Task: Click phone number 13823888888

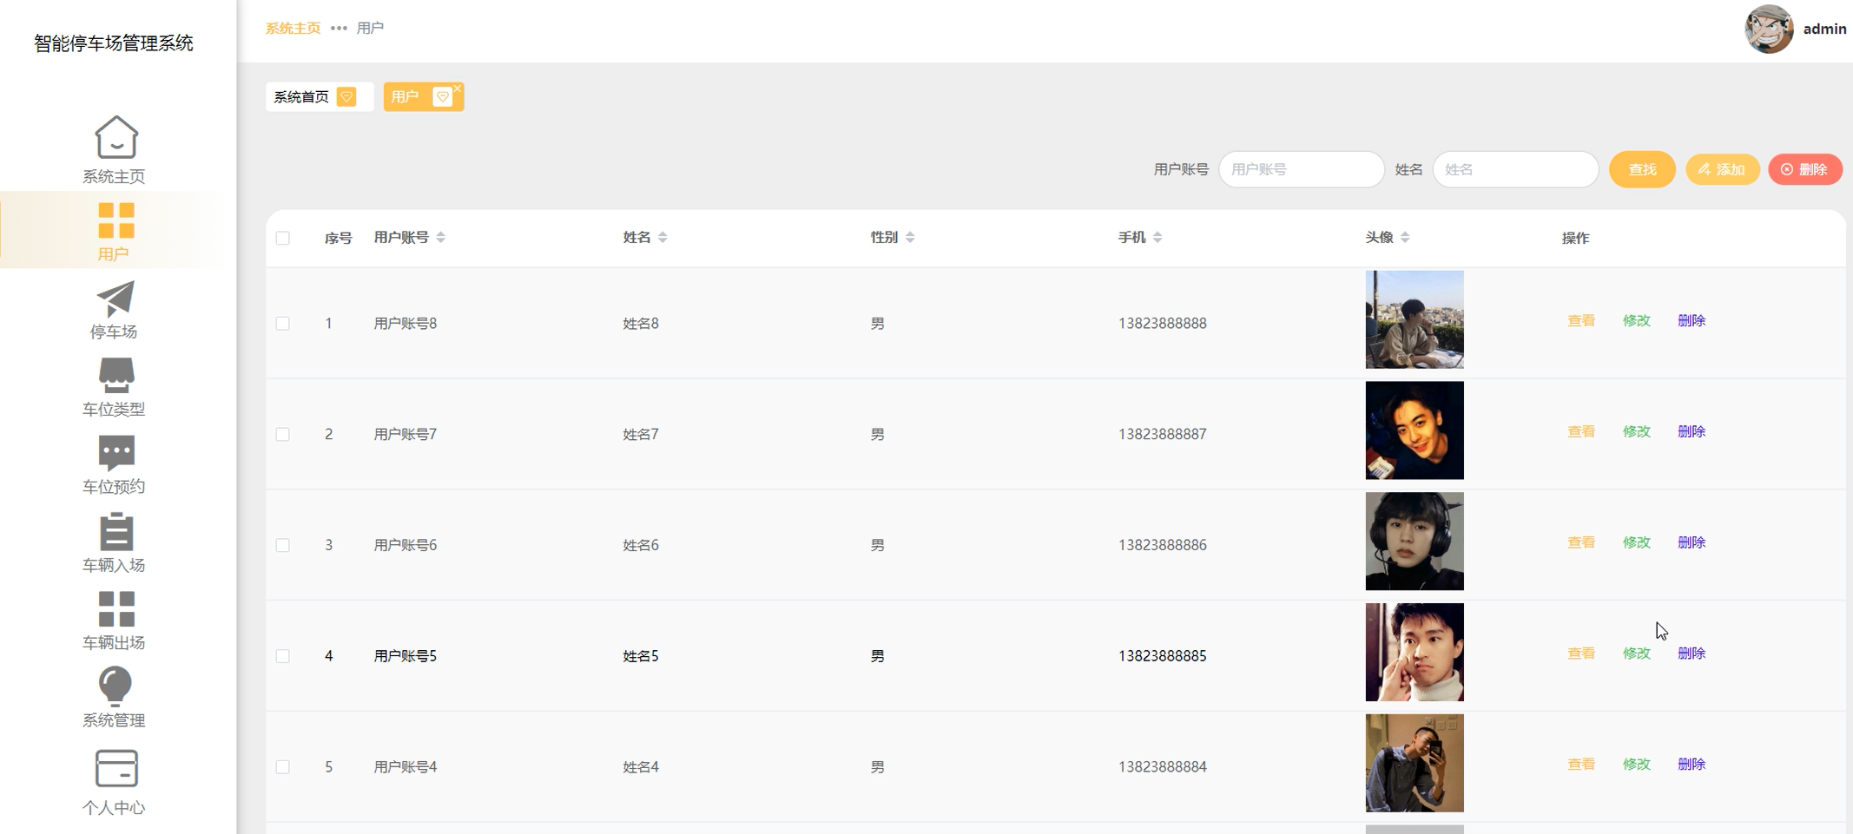Action: 1162,323
